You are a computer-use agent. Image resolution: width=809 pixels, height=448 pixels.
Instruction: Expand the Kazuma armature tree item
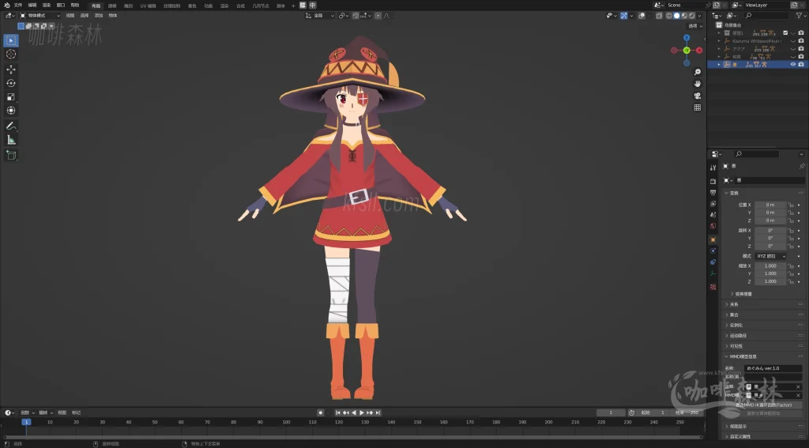point(719,41)
